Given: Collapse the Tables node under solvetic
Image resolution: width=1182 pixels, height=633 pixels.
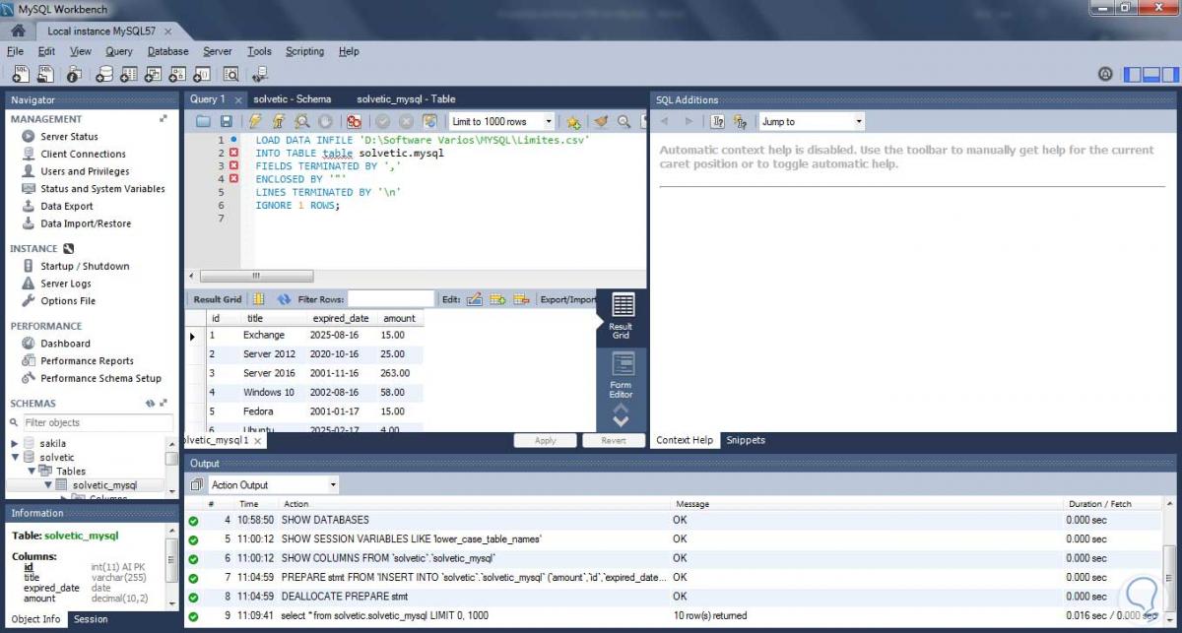Looking at the screenshot, I should click(32, 472).
